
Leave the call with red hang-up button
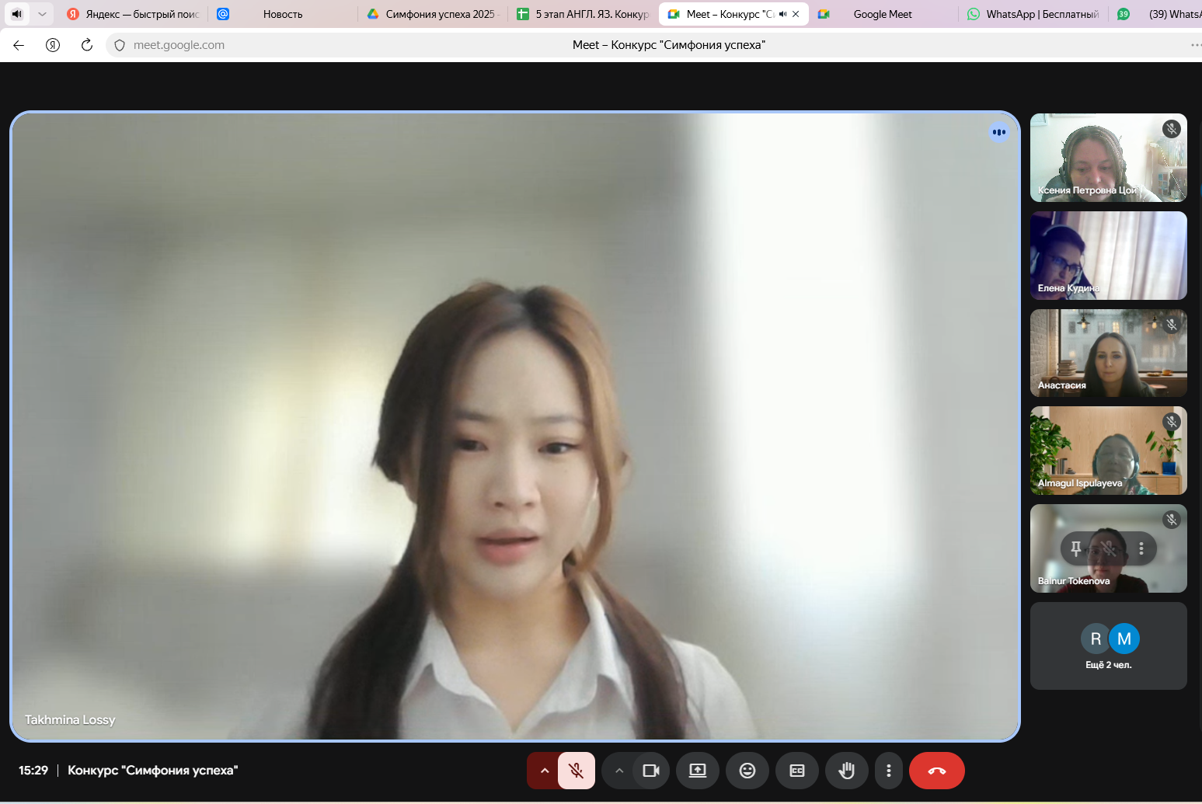(936, 771)
